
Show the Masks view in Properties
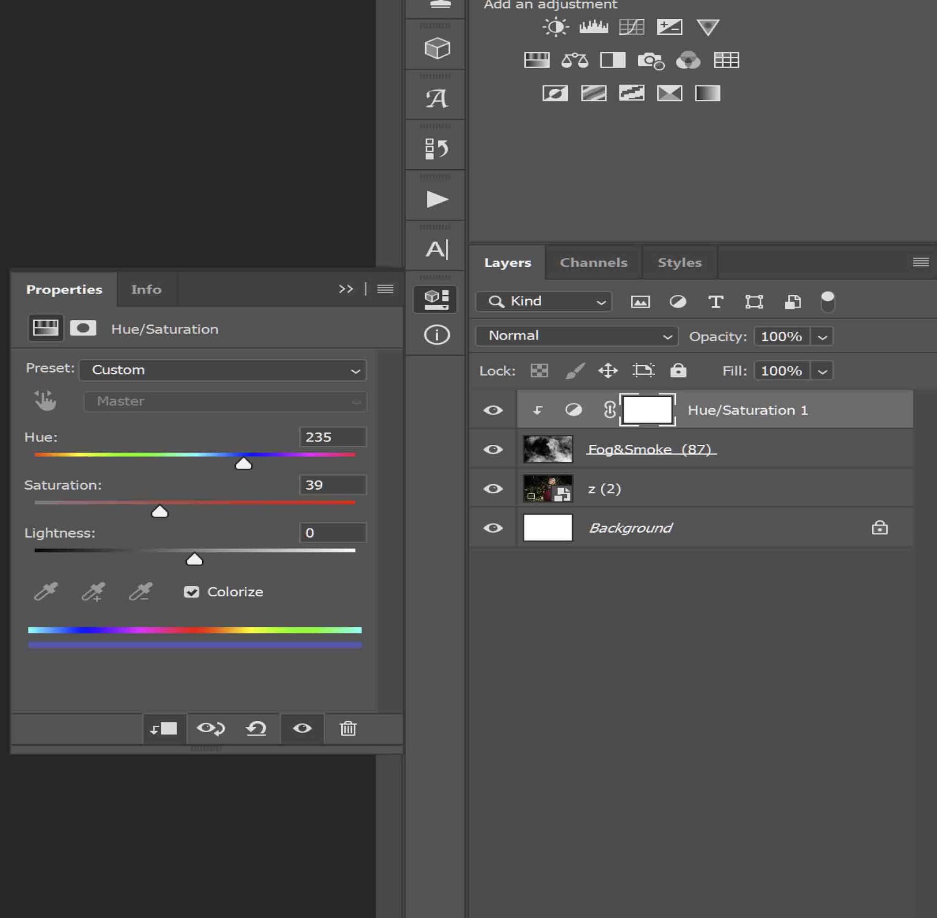click(x=83, y=328)
